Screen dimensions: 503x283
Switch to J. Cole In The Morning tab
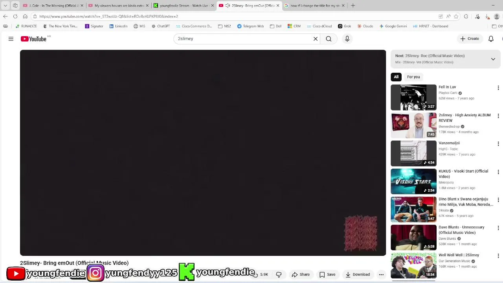tap(53, 6)
